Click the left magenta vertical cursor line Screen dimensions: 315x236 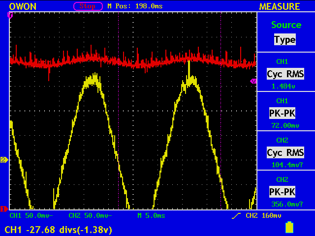[118, 111]
